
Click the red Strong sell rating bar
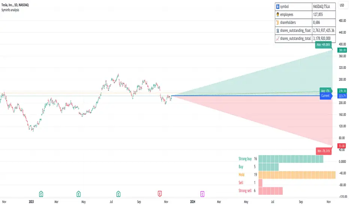point(270,191)
